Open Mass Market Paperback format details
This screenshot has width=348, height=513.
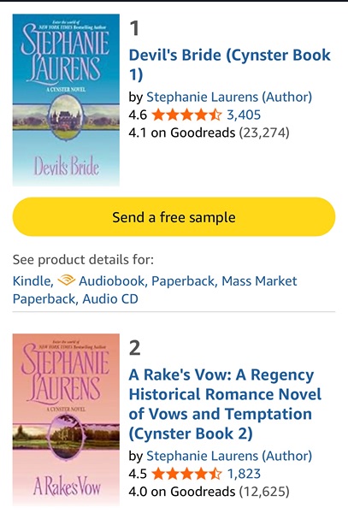(x=155, y=290)
